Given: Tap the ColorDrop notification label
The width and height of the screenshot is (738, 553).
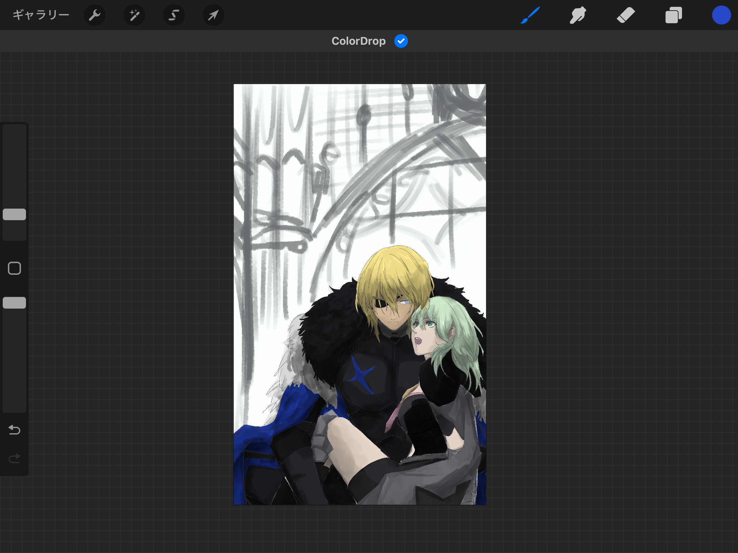Looking at the screenshot, I should pos(358,41).
